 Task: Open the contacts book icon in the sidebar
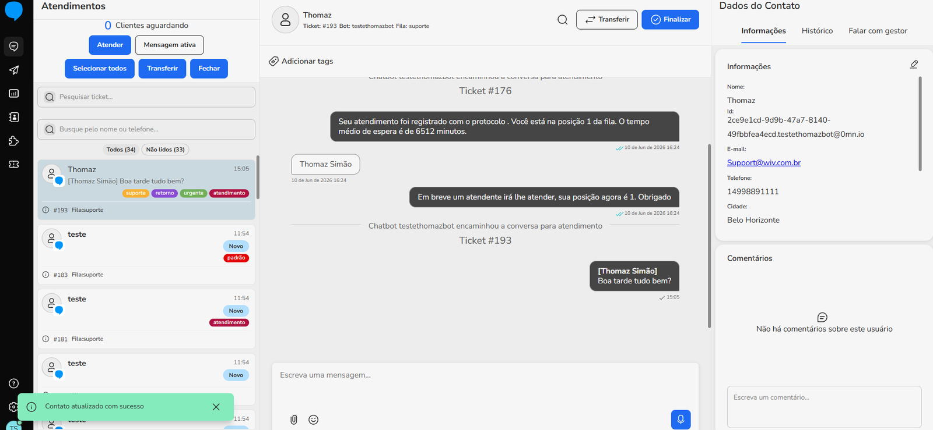coord(13,117)
